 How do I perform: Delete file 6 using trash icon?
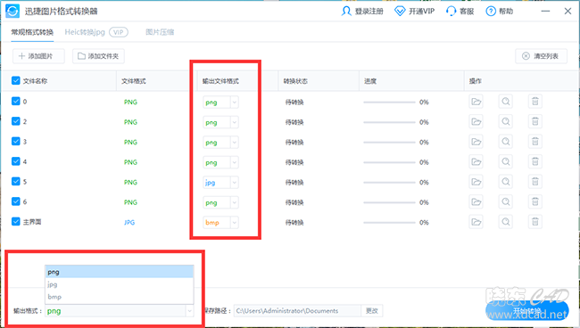534,201
